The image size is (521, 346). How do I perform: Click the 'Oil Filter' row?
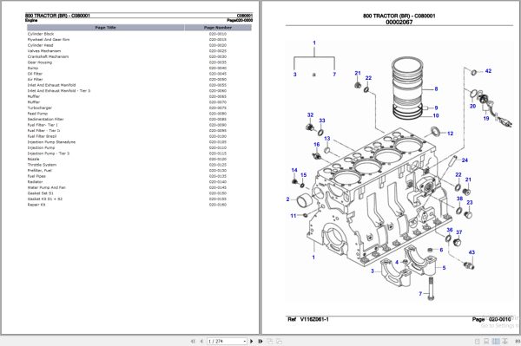[139, 74]
